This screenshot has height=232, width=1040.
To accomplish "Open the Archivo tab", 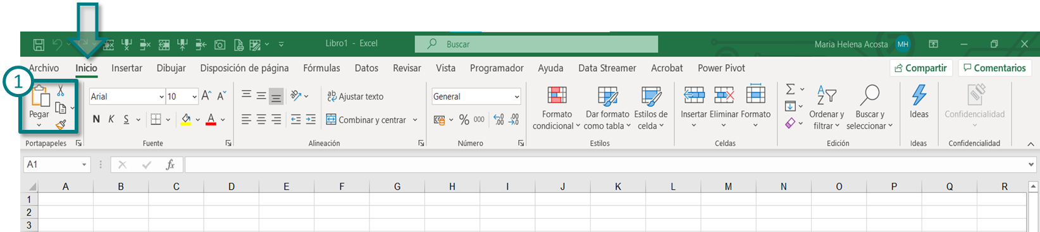I will coord(44,68).
